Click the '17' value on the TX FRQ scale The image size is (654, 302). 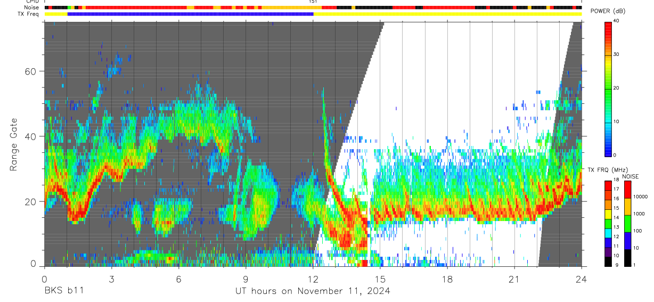coord(617,189)
